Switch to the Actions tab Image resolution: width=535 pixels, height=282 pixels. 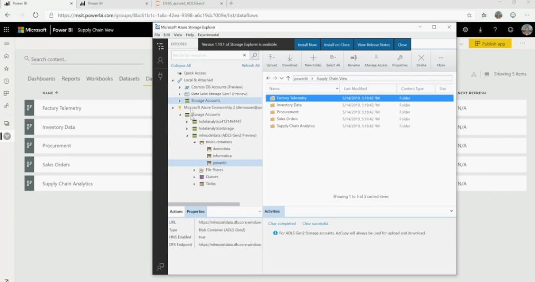pyautogui.click(x=176, y=212)
